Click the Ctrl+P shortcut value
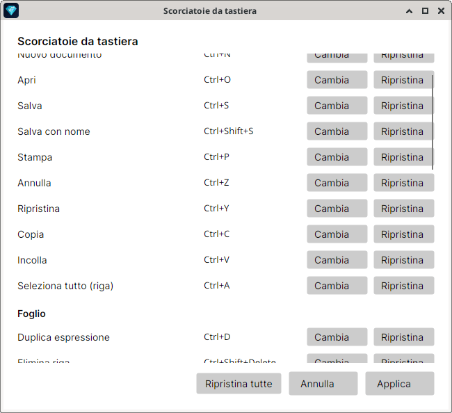 tap(216, 157)
